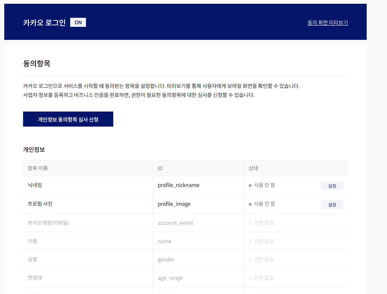The width and height of the screenshot is (387, 294).
Task: Click 권한 없음 status for name row
Action: (x=261, y=241)
